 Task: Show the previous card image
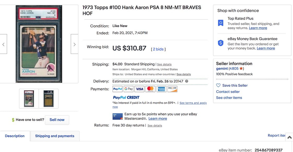pyautogui.click(x=3, y=44)
